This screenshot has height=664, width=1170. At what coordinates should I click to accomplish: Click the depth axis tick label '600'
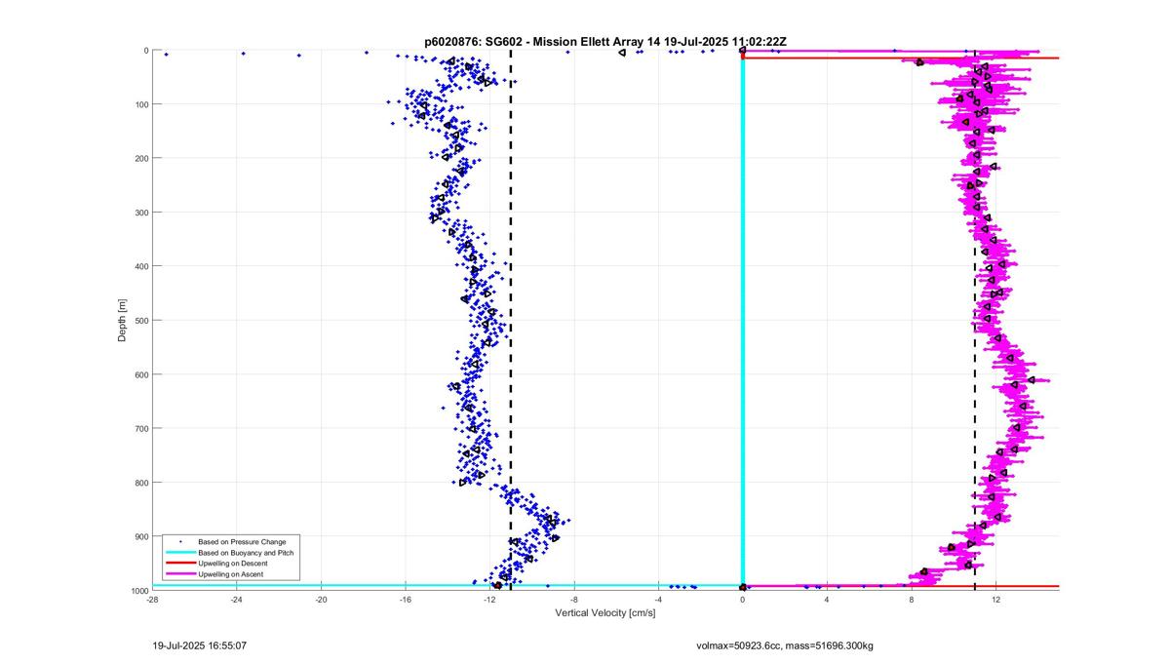pyautogui.click(x=140, y=374)
